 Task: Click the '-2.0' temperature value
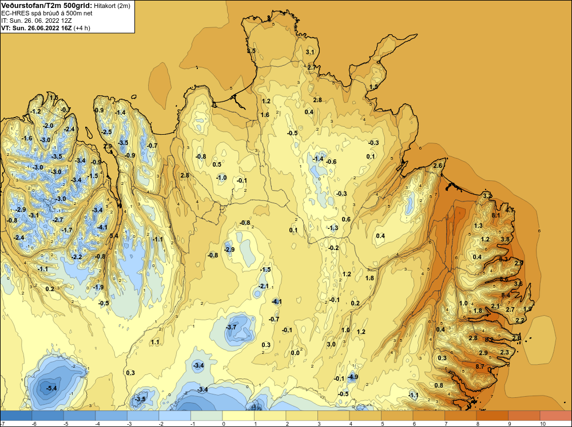point(48,126)
